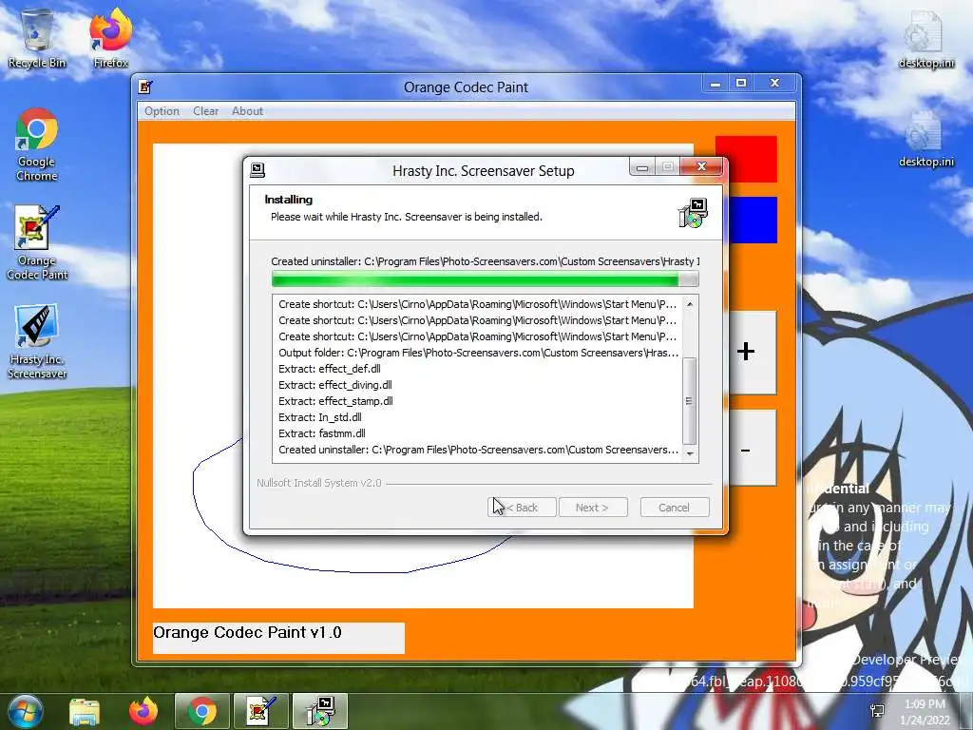This screenshot has width=973, height=730.
Task: Select the 'Extract: In_std.dll' log line
Action: tap(320, 417)
